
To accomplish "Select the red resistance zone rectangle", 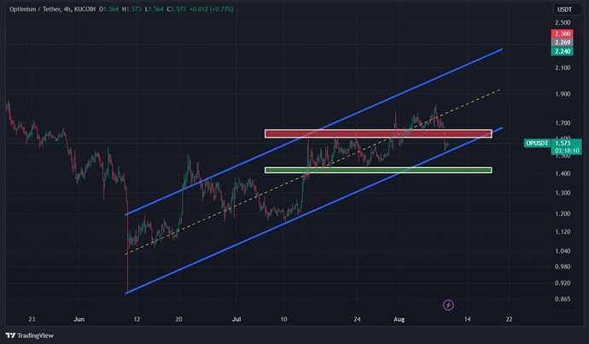I will [377, 134].
